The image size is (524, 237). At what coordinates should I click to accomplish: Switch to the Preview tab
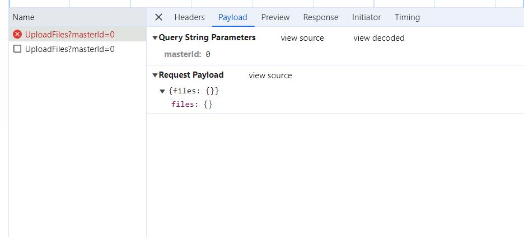point(275,17)
